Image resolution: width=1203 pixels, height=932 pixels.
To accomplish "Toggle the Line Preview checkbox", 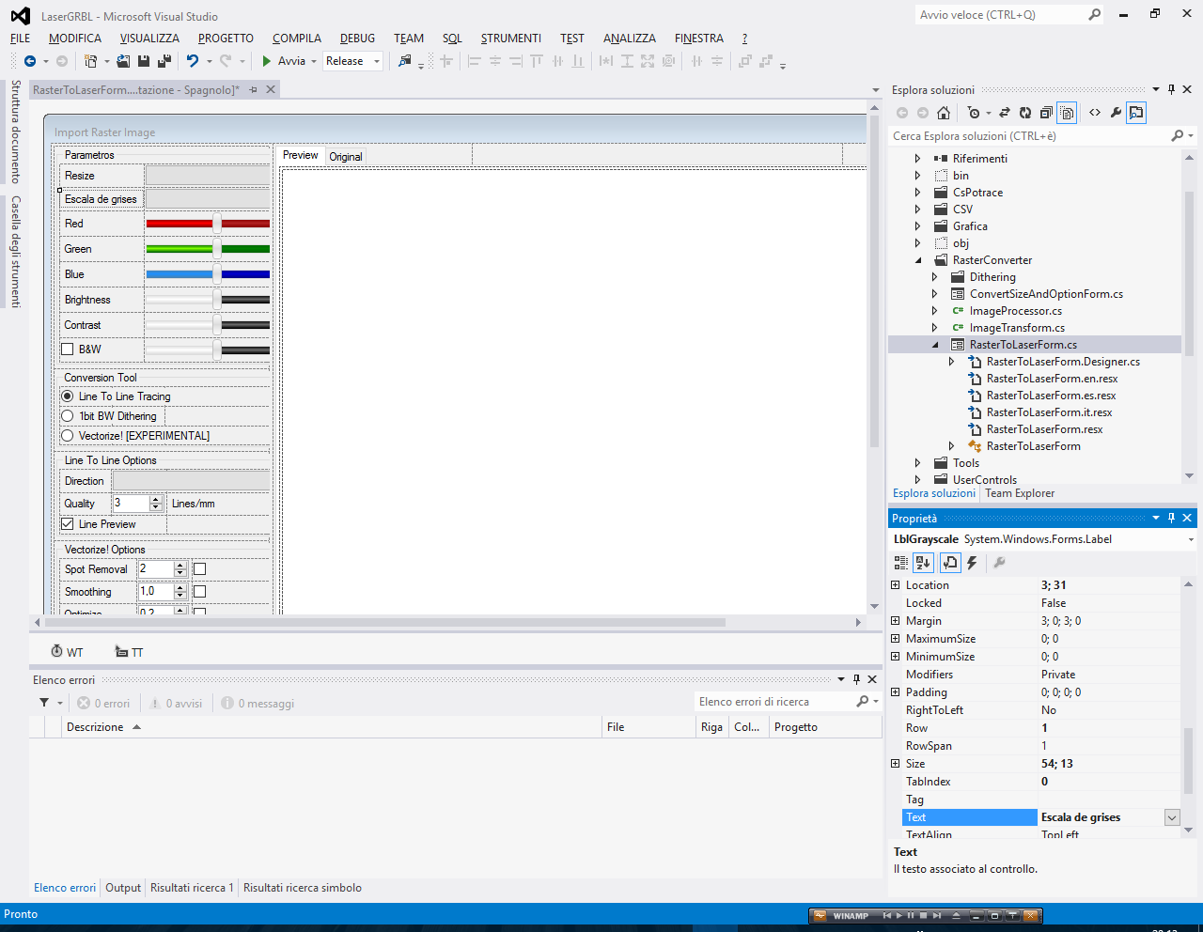I will (x=68, y=524).
